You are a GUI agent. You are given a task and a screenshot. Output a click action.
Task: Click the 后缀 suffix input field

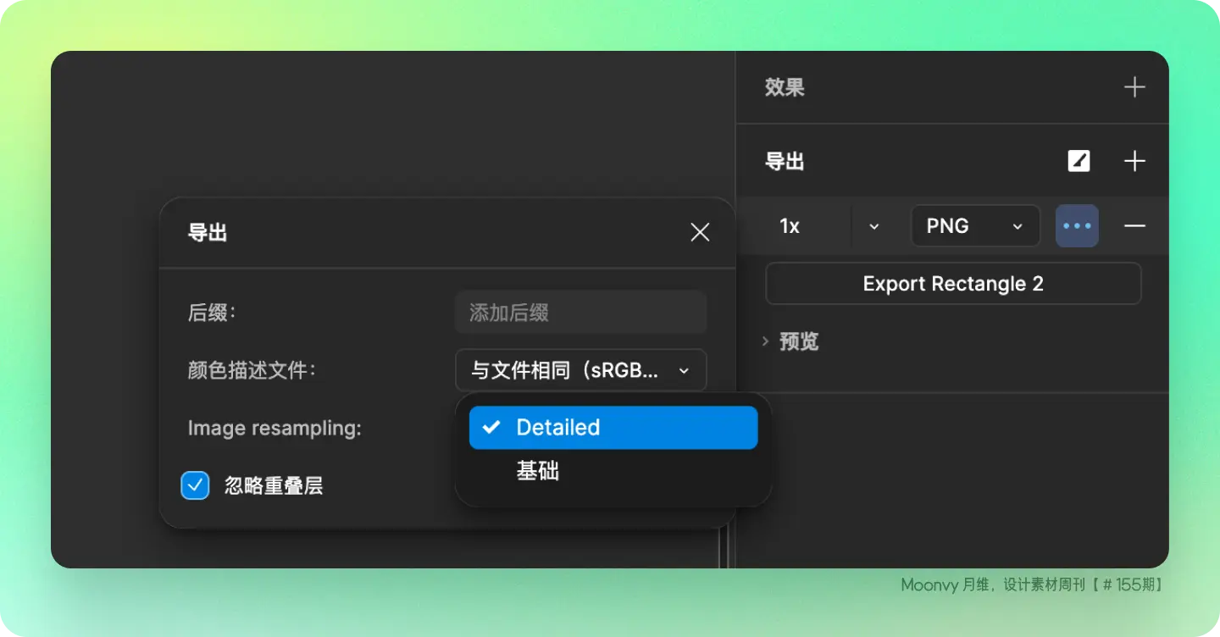580,313
